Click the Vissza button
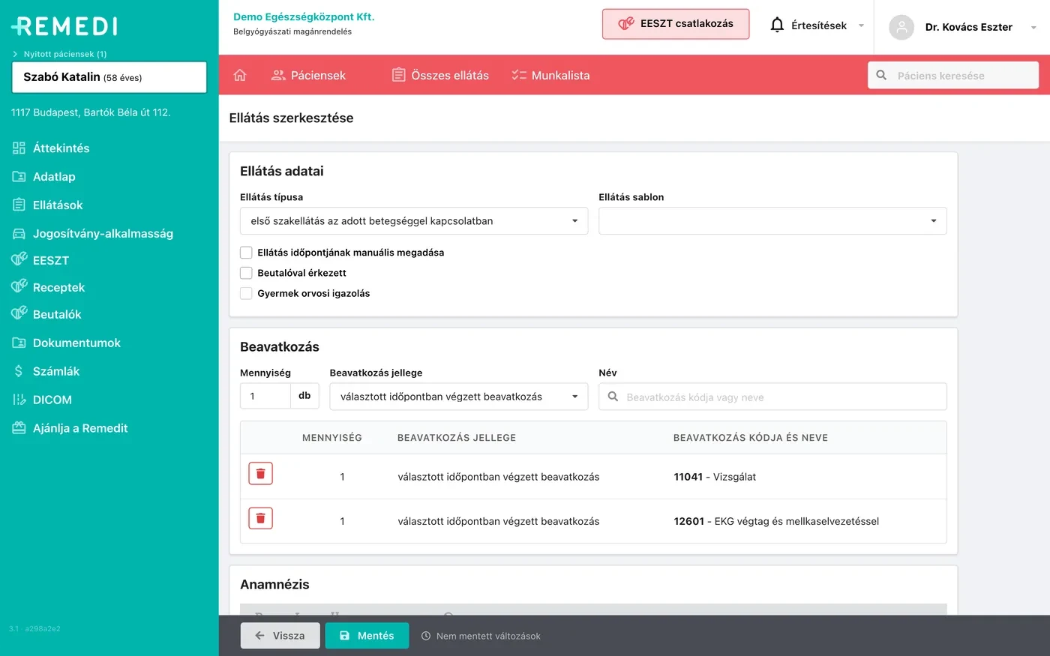1050x656 pixels. tap(280, 636)
